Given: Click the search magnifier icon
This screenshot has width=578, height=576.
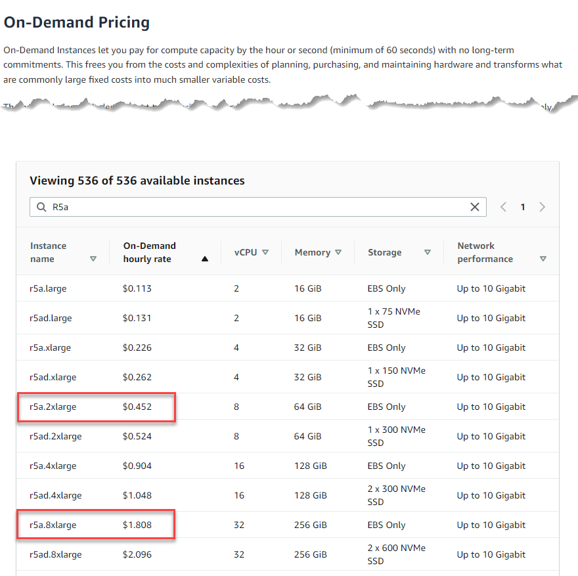Looking at the screenshot, I should [41, 207].
